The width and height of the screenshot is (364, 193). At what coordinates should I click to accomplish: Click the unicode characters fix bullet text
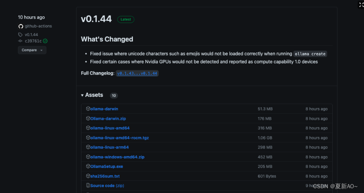click(x=191, y=54)
